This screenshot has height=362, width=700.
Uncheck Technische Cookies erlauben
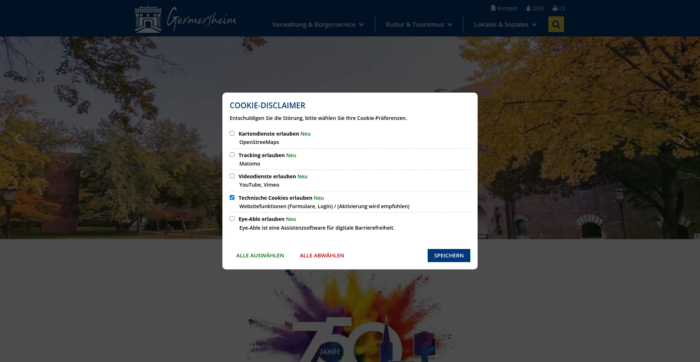232,198
